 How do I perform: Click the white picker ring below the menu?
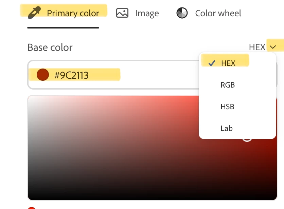(x=247, y=139)
